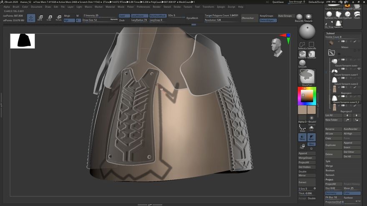
Task: Open the Preferences menu
Action: [x=143, y=7]
